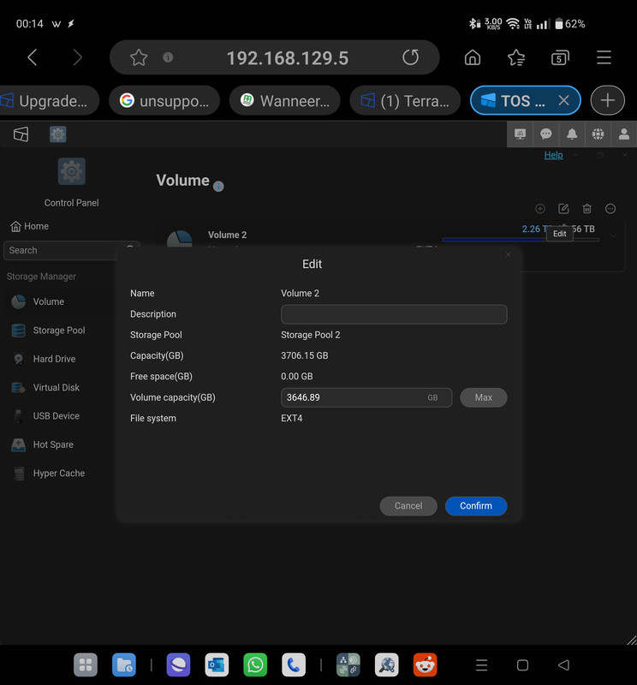Open Android app drawer grid icon

(x=86, y=665)
